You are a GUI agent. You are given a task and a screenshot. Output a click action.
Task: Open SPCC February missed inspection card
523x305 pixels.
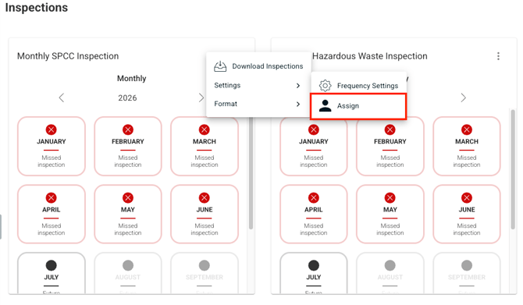click(128, 146)
